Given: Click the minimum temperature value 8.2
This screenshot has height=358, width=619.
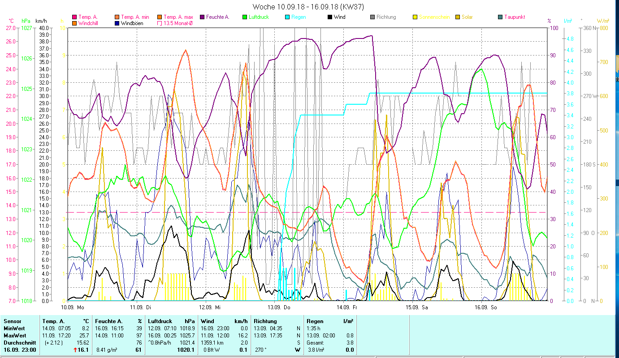Looking at the screenshot, I should tap(85, 328).
